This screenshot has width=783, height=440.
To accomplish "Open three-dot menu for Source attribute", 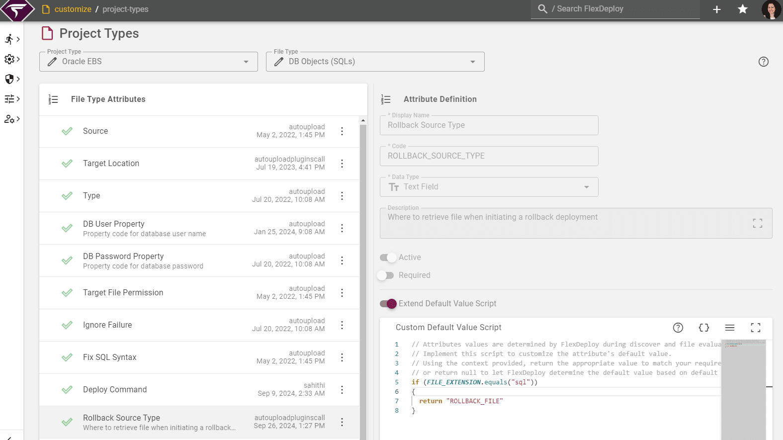I will (x=342, y=131).
